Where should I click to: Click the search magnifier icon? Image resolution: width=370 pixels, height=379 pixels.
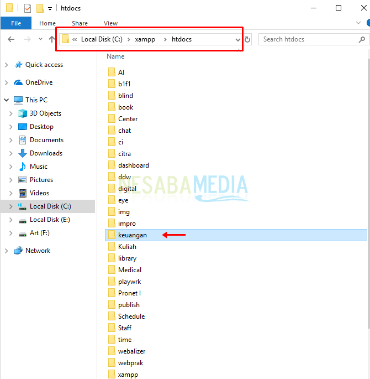point(362,39)
